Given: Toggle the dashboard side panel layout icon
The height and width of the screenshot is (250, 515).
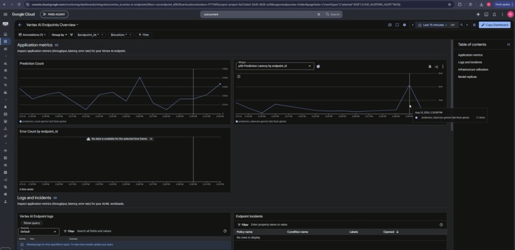Looking at the screenshot, I should pos(390,25).
